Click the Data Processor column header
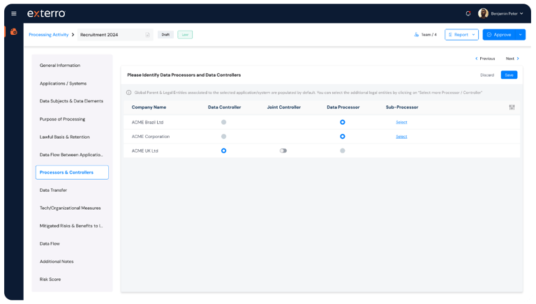Image resolution: width=536 pixels, height=304 pixels. pyautogui.click(x=343, y=107)
